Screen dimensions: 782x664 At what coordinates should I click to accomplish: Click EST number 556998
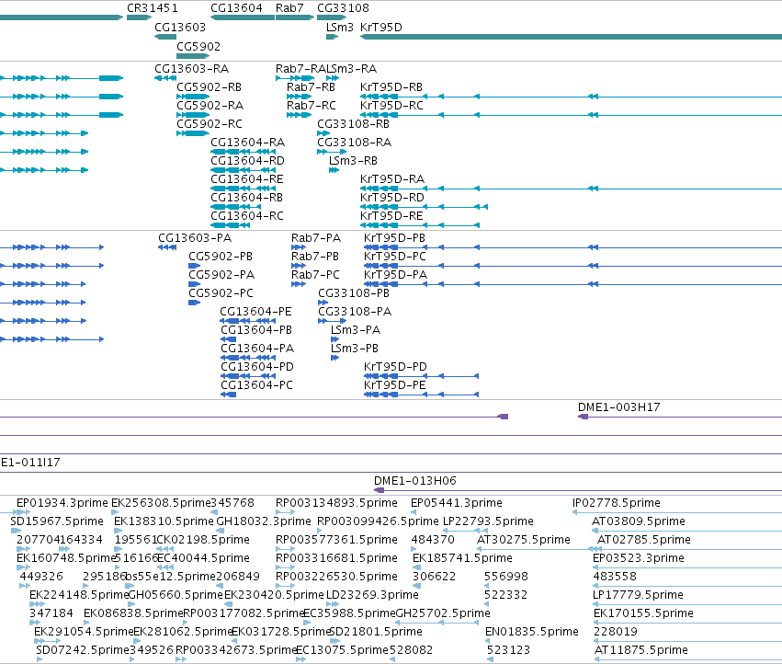506,576
